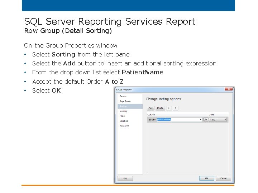Click the subtitle 'Row Group (Detail Sorting)'
258x193 pixels.
pyautogui.click(x=68, y=31)
